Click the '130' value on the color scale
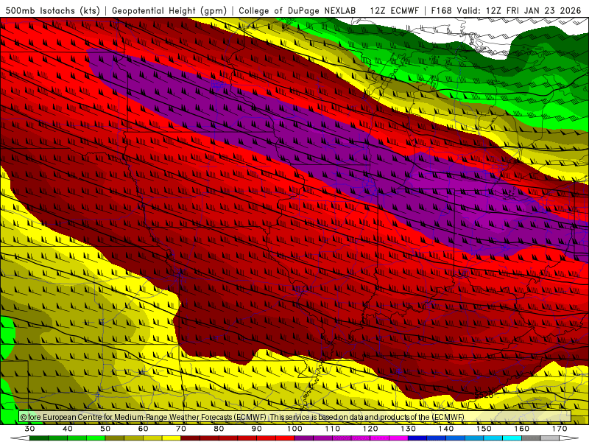This screenshot has width=589, height=442. [408, 429]
